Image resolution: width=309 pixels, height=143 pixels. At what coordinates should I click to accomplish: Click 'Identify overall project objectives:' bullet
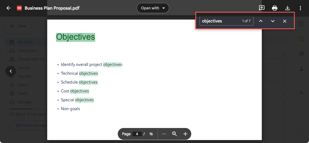92,65
